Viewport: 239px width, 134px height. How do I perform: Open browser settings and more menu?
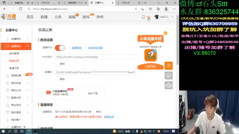(x=174, y=9)
